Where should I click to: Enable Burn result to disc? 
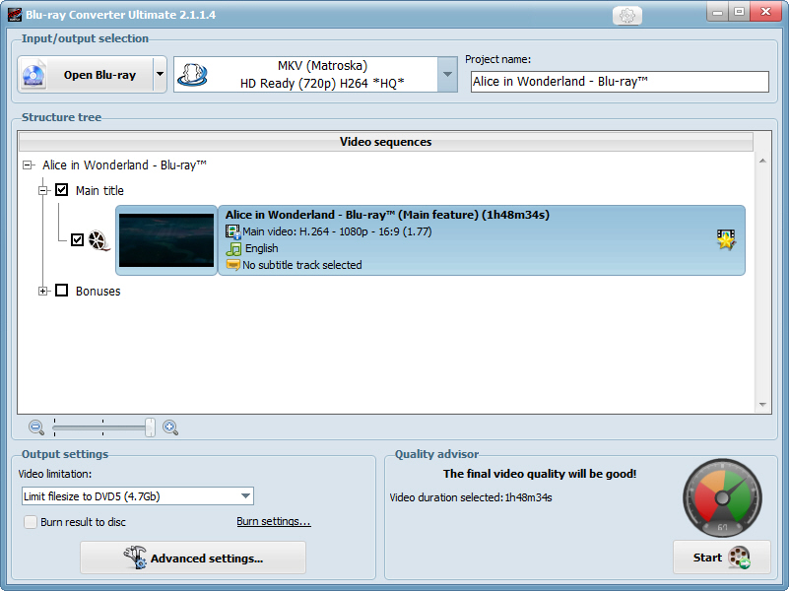31,522
